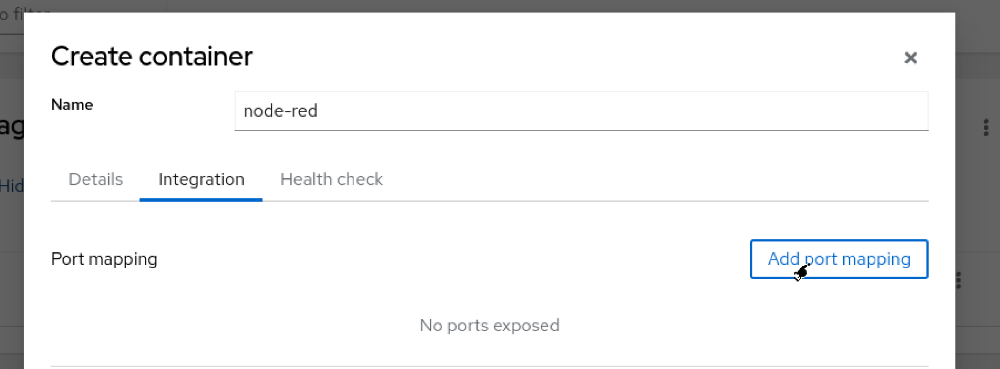
Task: Click divider below No ports exposed
Action: (x=489, y=366)
